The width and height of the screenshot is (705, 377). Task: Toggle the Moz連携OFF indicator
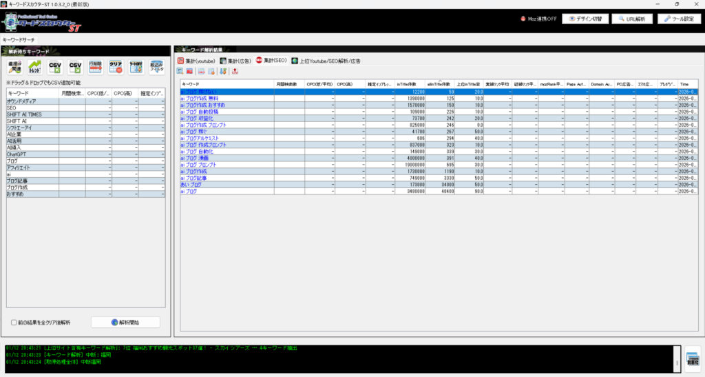click(538, 19)
